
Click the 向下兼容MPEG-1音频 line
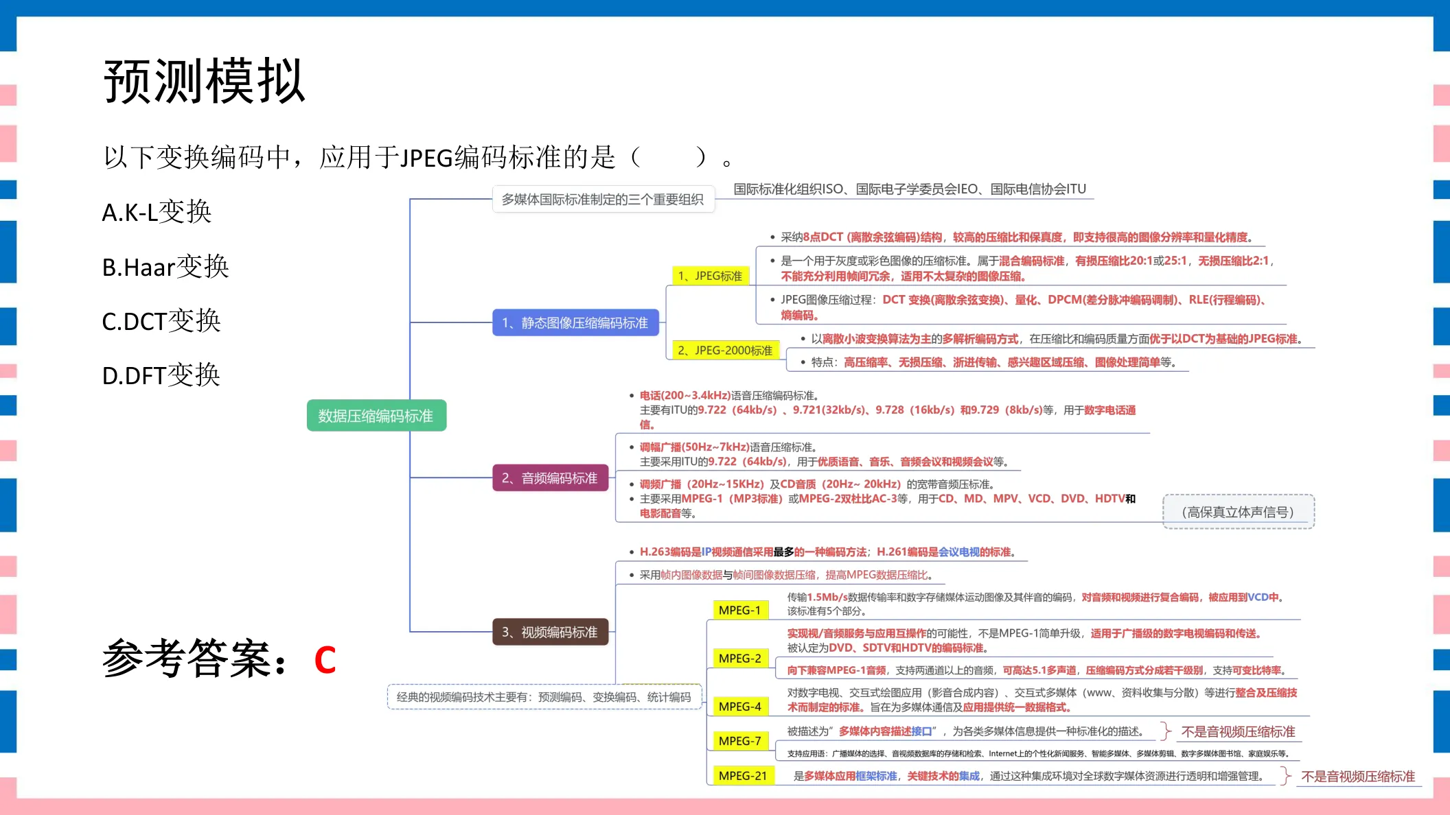[x=1037, y=670]
